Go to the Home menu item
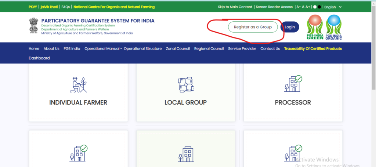This screenshot has height=167, width=376. pos(34,49)
